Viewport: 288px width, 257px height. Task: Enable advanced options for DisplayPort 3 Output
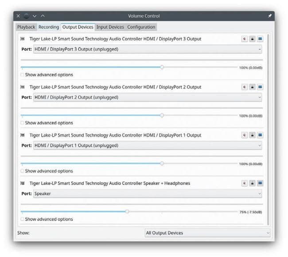click(23, 75)
